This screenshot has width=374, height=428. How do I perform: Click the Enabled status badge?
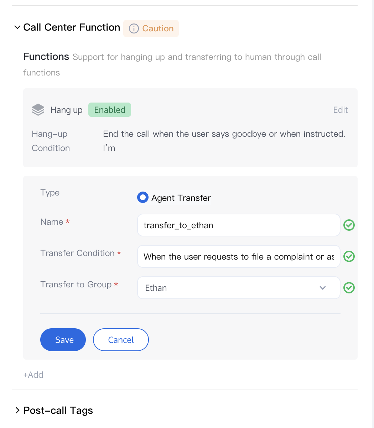click(x=110, y=110)
